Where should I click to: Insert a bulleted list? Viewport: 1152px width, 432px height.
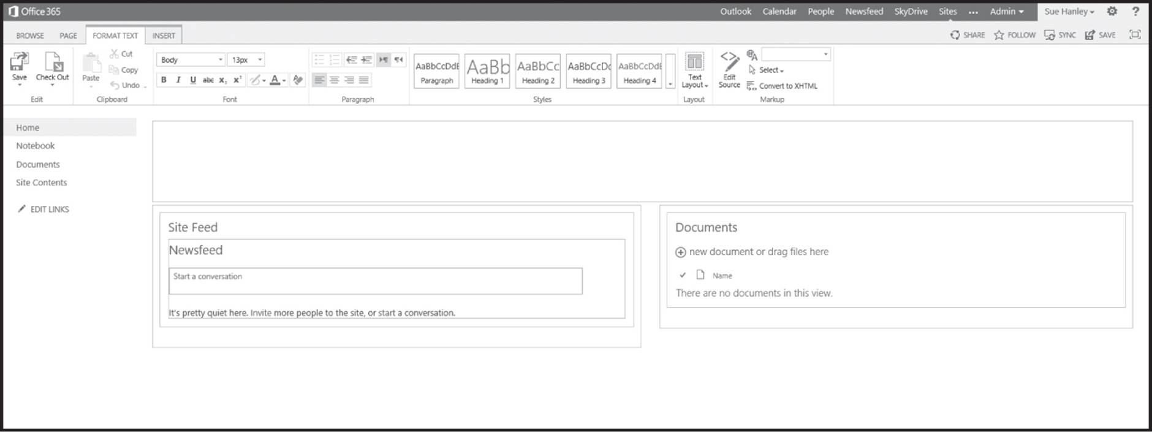click(x=319, y=59)
